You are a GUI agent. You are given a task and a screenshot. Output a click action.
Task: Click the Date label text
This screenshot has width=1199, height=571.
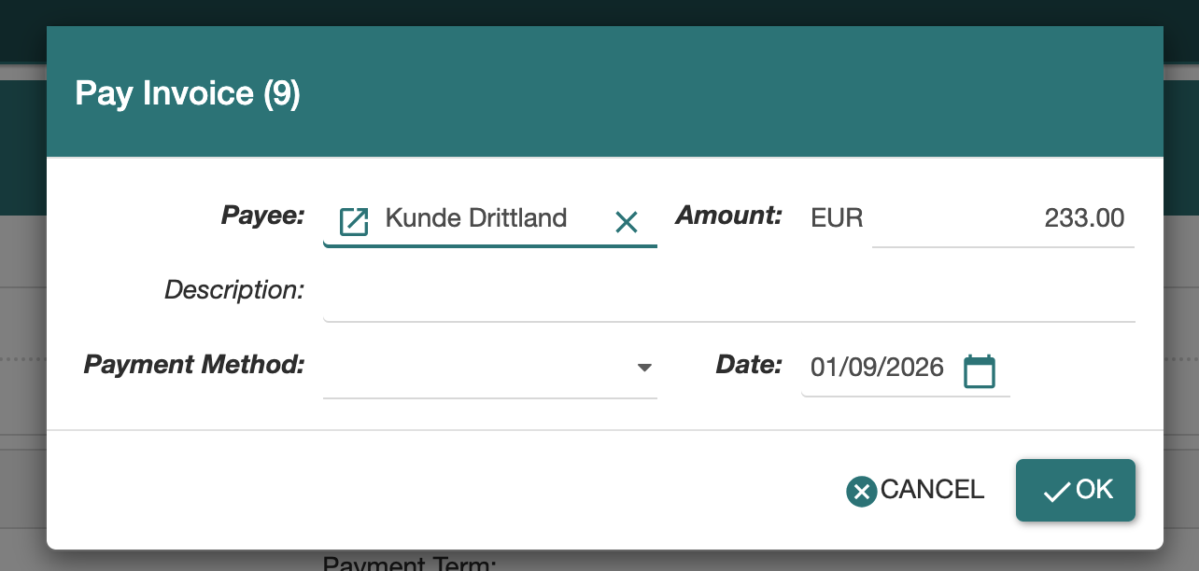[x=748, y=365]
